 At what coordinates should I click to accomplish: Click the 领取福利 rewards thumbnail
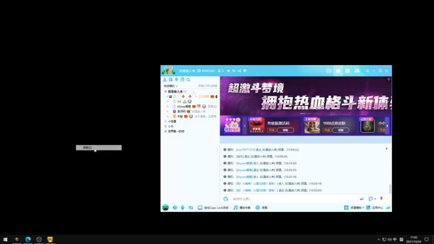coord(232,125)
